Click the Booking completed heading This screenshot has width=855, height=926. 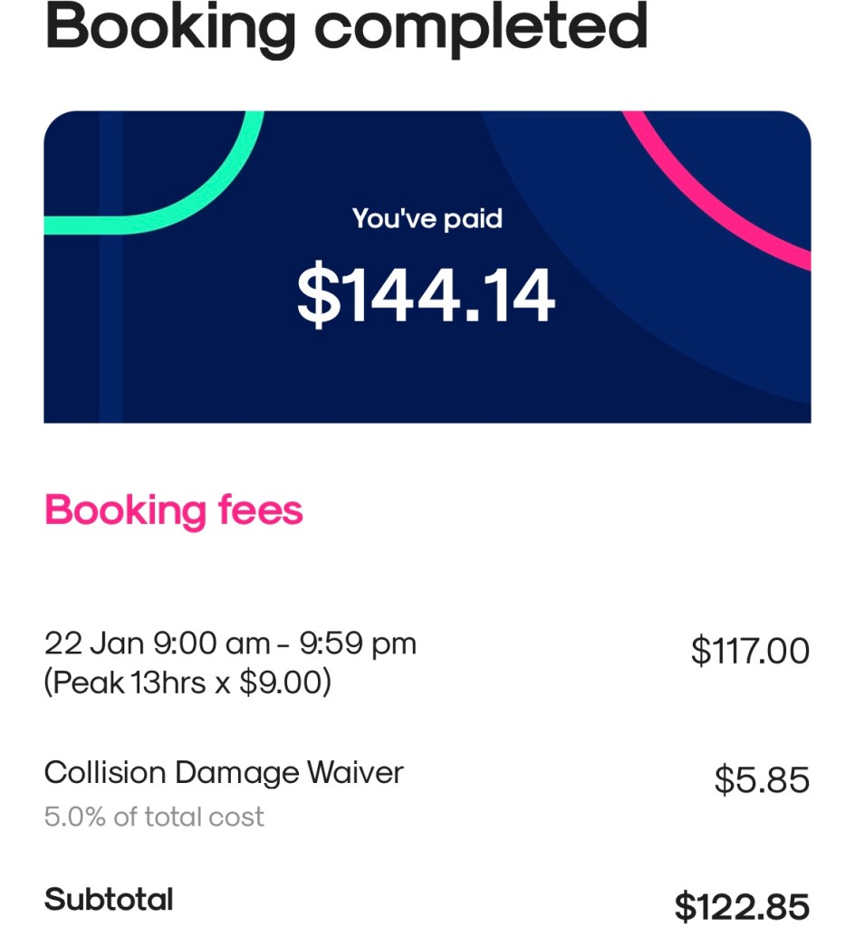pyautogui.click(x=346, y=29)
